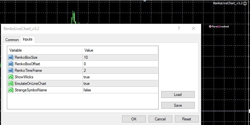Click the RenkoTimeFrame integer type icon
The height and width of the screenshot is (125, 250).
pos(11,70)
